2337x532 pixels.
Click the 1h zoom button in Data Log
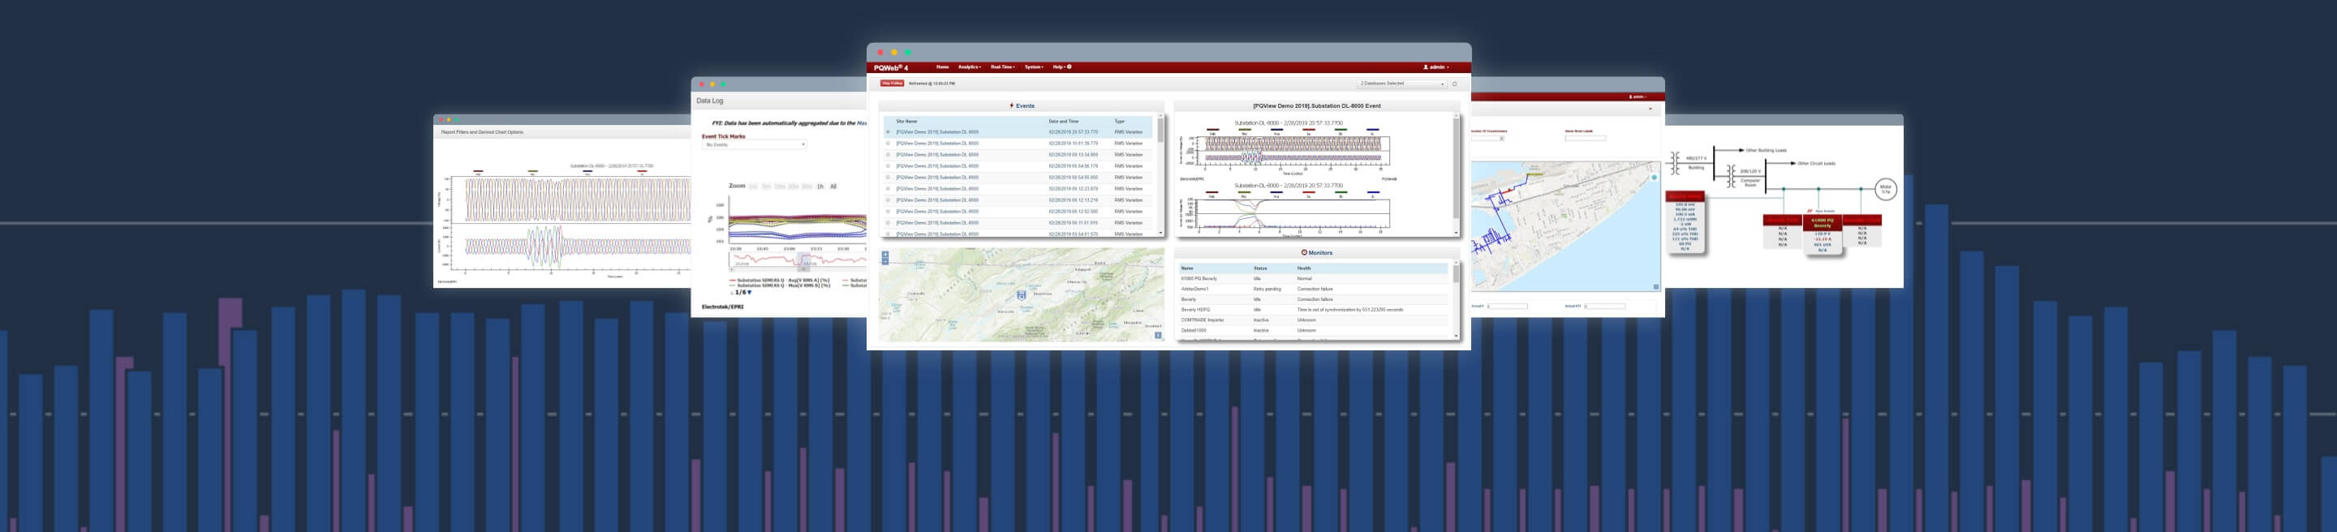(x=820, y=187)
